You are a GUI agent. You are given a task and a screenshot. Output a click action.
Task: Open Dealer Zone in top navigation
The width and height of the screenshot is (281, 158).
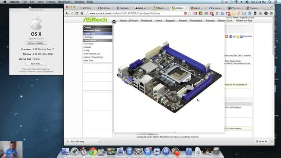[x=225, y=21]
